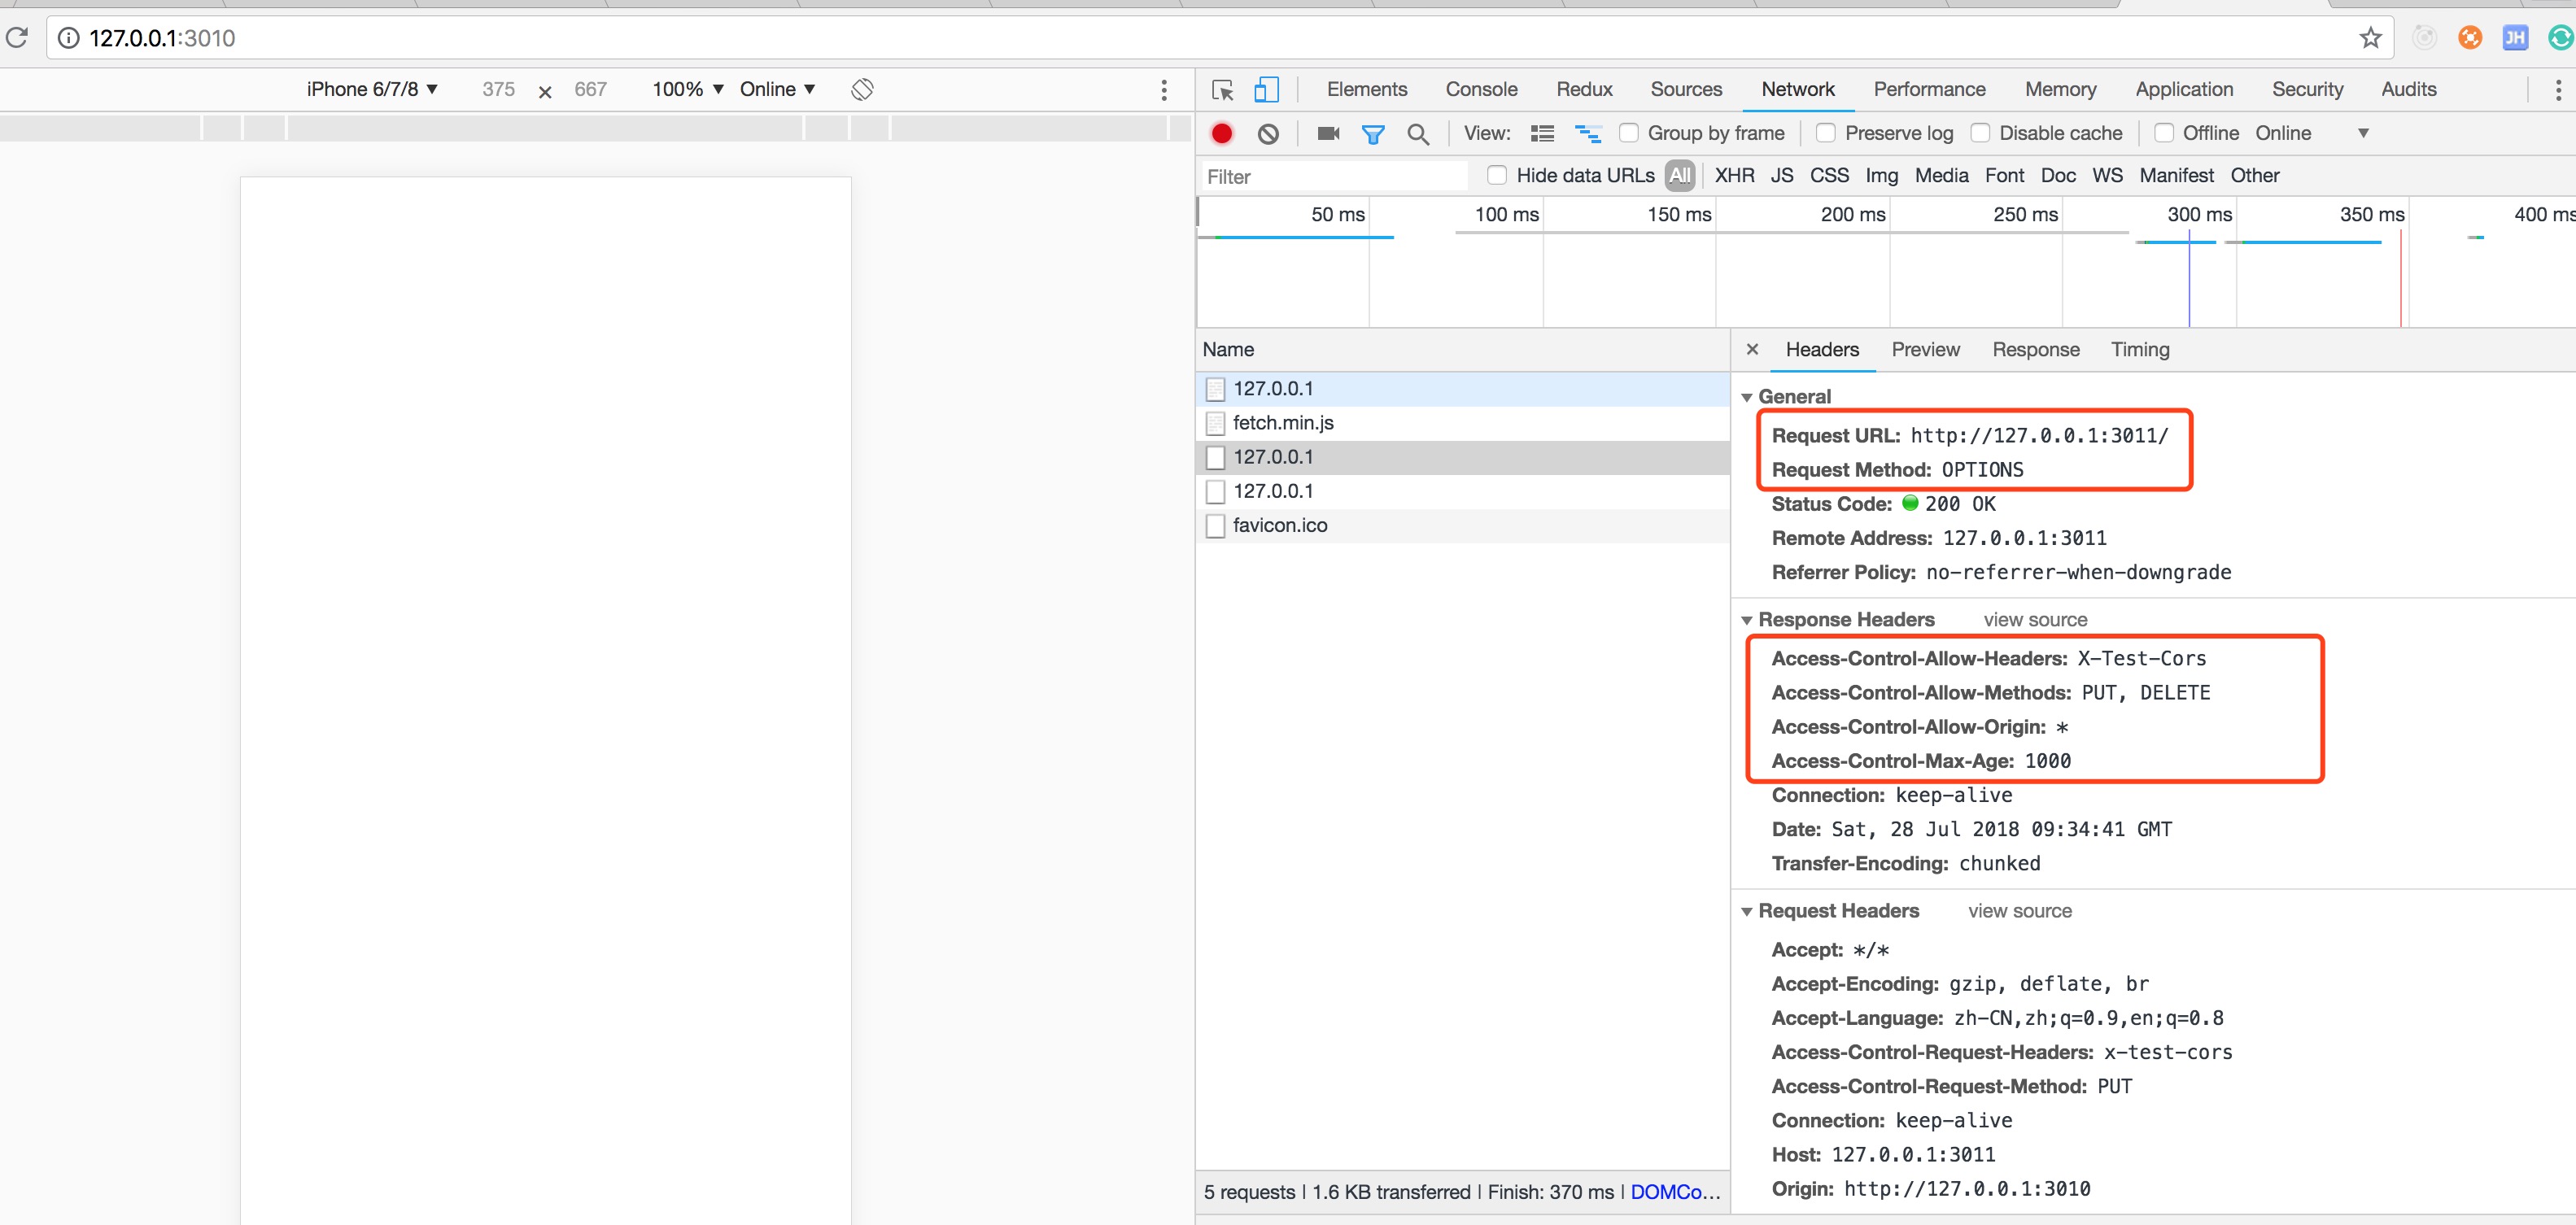Click view source next to Response Headers
Image resolution: width=2576 pixels, height=1225 pixels.
point(2035,620)
